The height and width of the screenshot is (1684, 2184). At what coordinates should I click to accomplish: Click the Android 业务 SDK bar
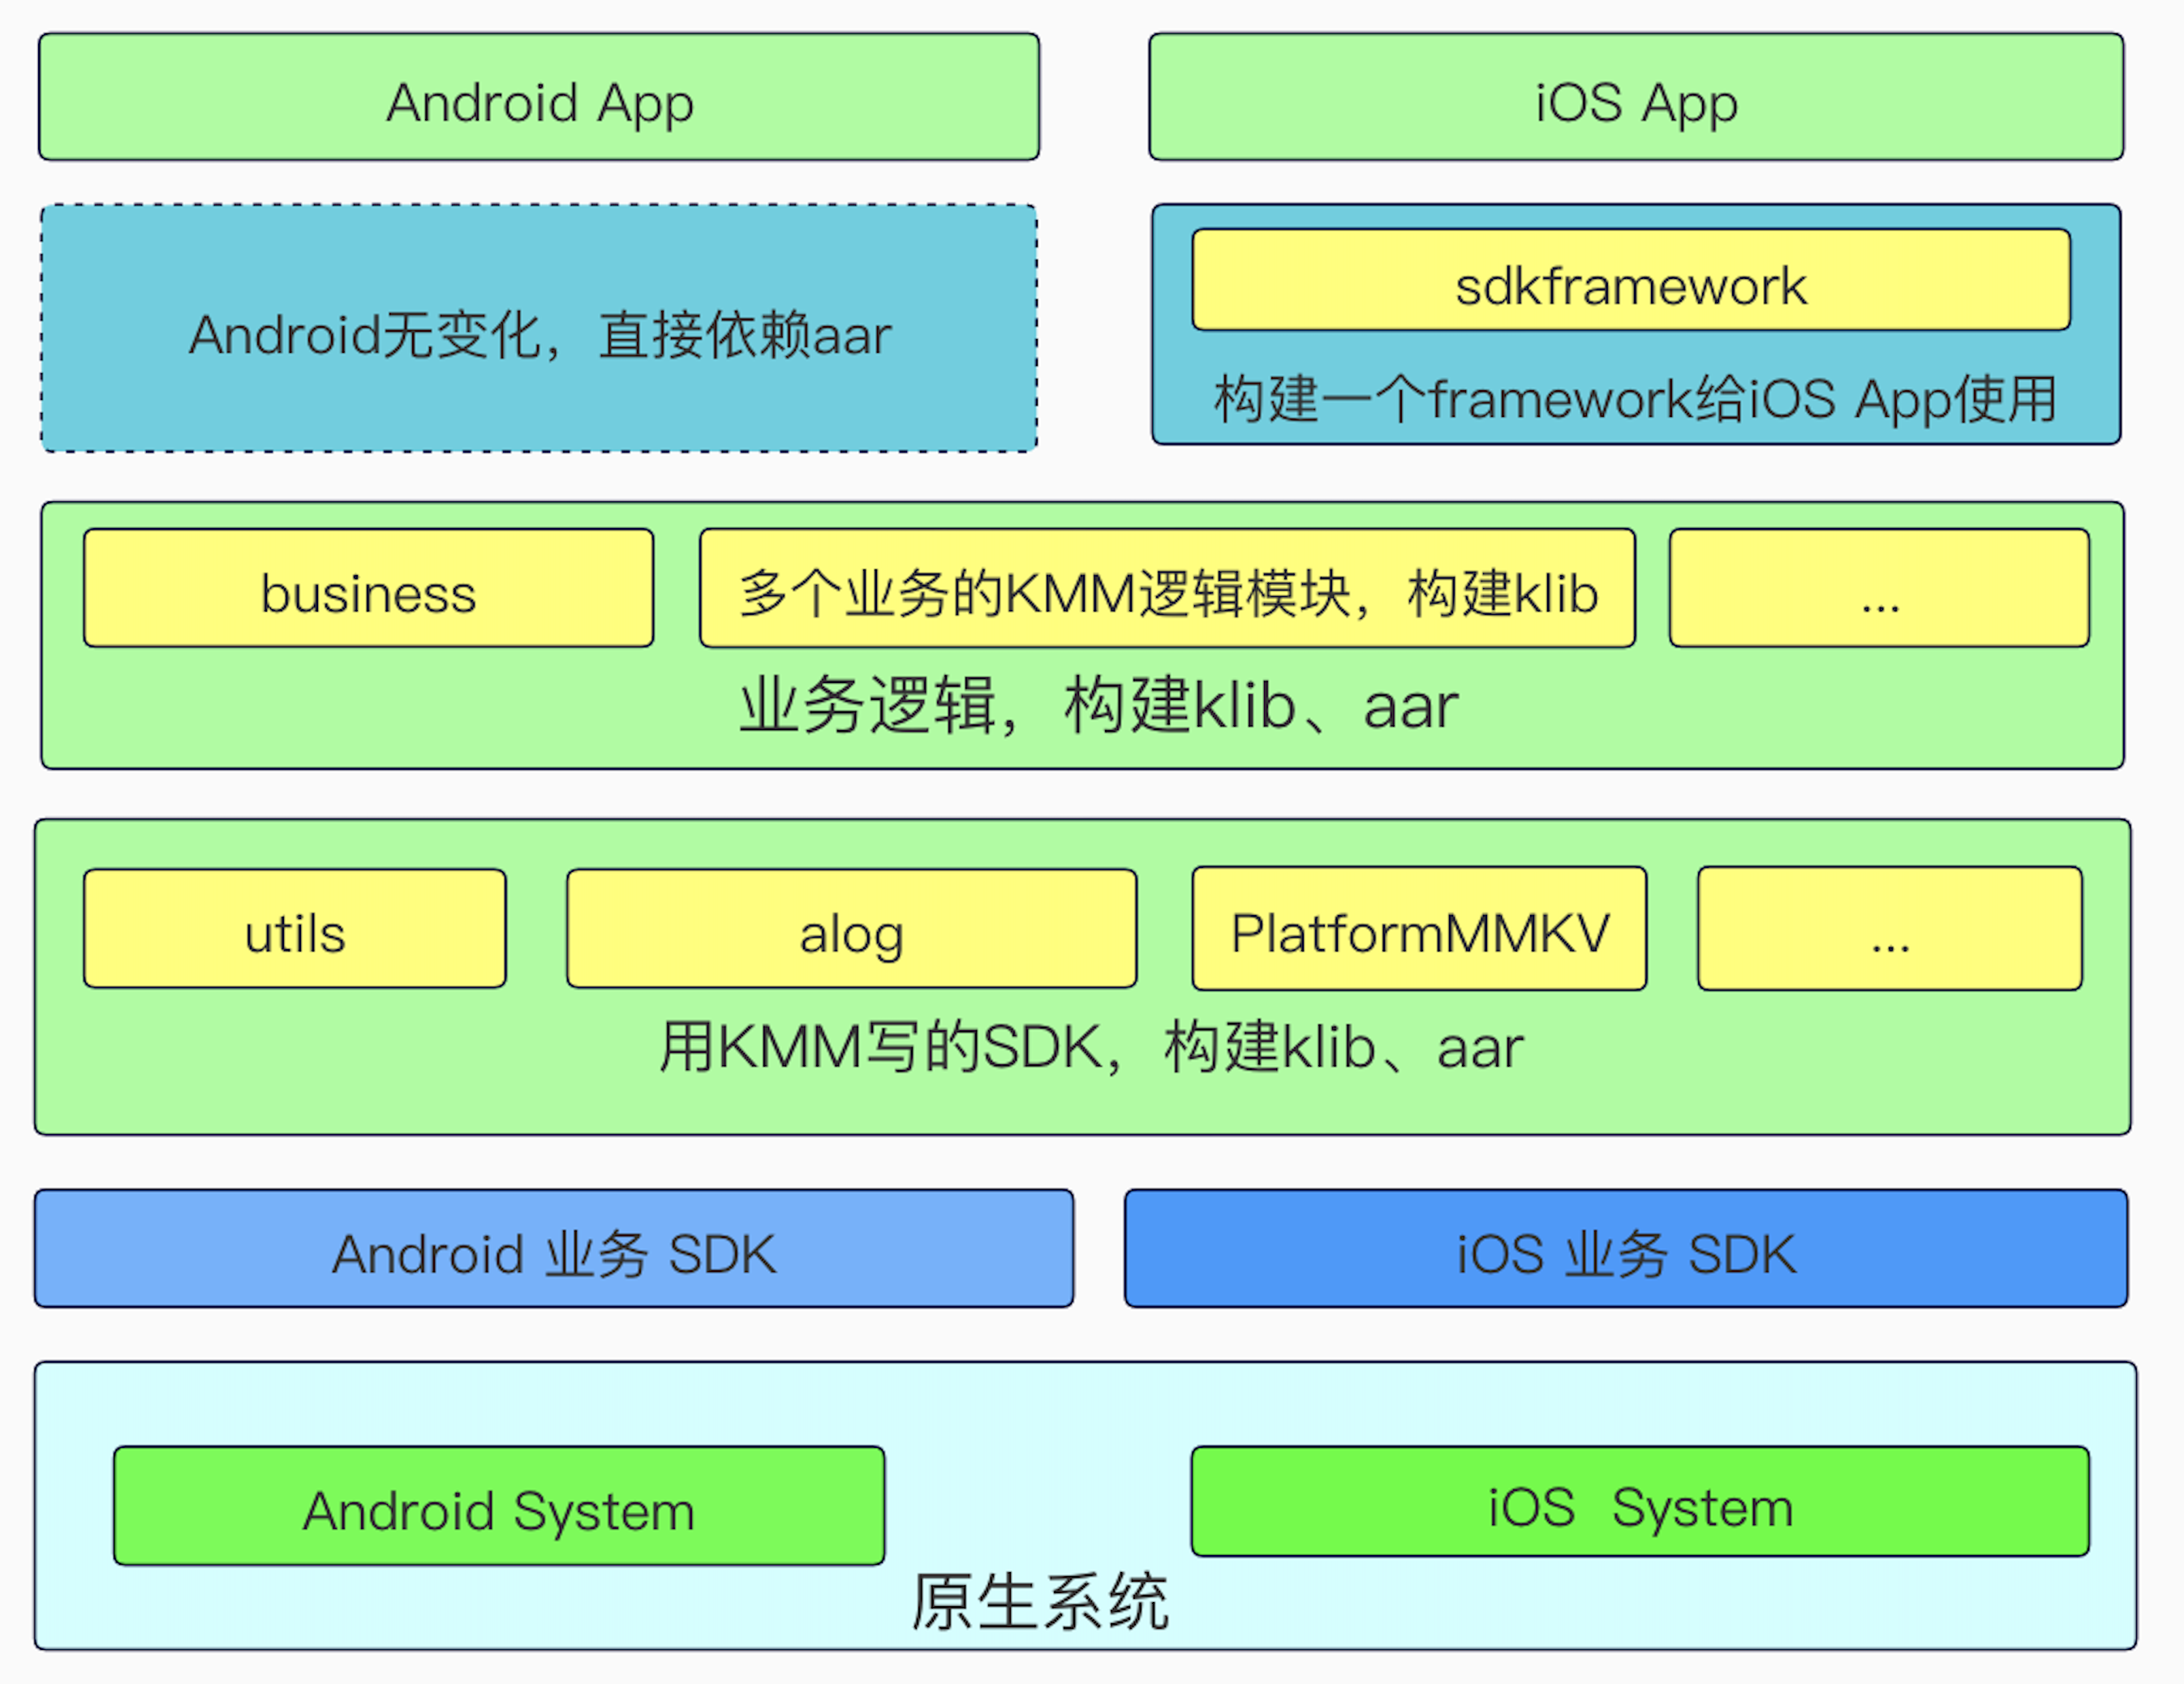coord(554,1249)
